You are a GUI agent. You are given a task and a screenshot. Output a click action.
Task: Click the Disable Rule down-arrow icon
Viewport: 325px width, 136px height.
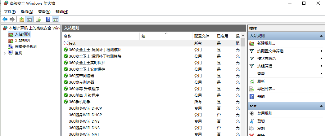point(252,113)
